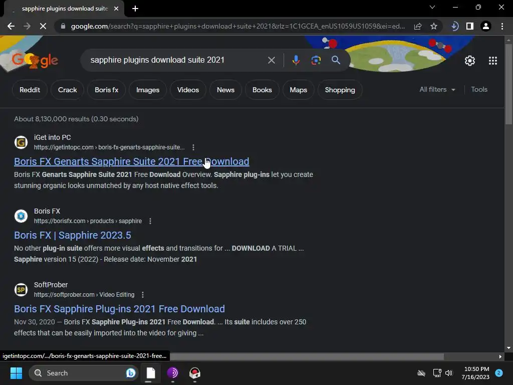This screenshot has height=385, width=513.
Task: Open more options for SoftProber result
Action: point(143,295)
